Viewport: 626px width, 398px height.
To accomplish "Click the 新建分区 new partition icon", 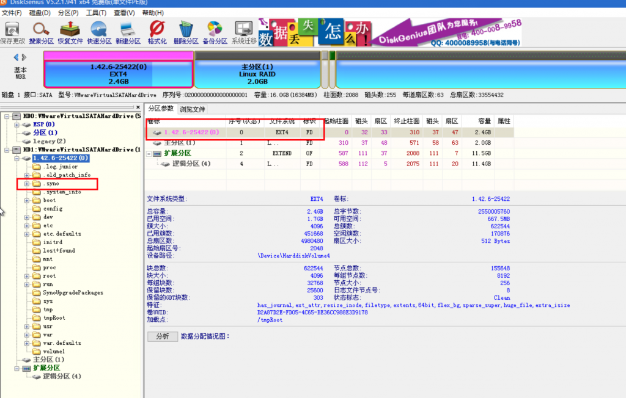I will [128, 33].
